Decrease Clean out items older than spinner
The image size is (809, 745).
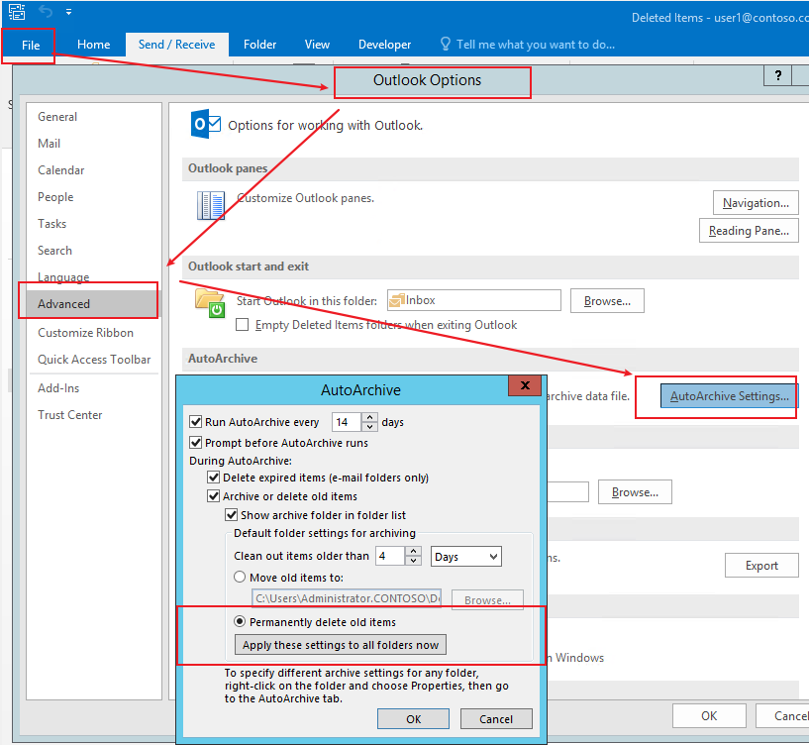click(413, 561)
